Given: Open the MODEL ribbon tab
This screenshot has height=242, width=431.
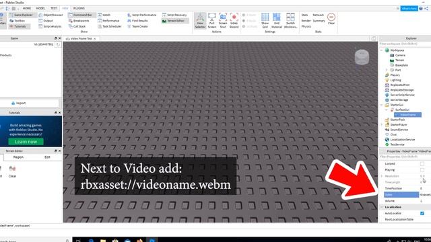Looking at the screenshot, I should [40, 9].
